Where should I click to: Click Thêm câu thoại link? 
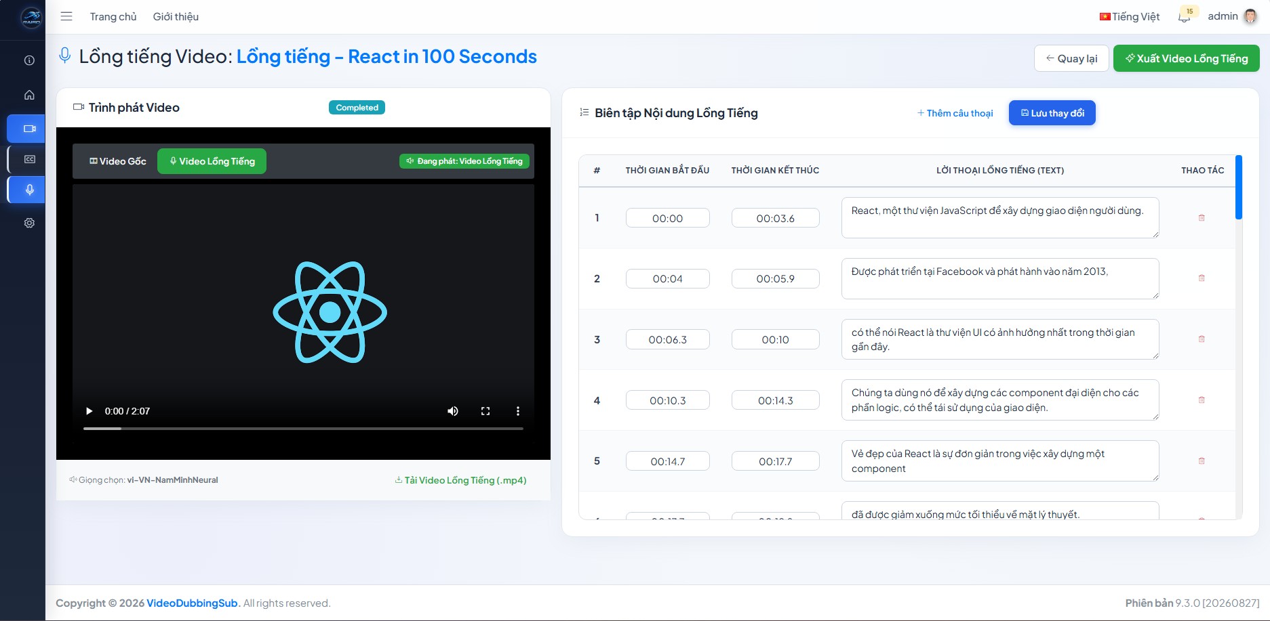955,113
